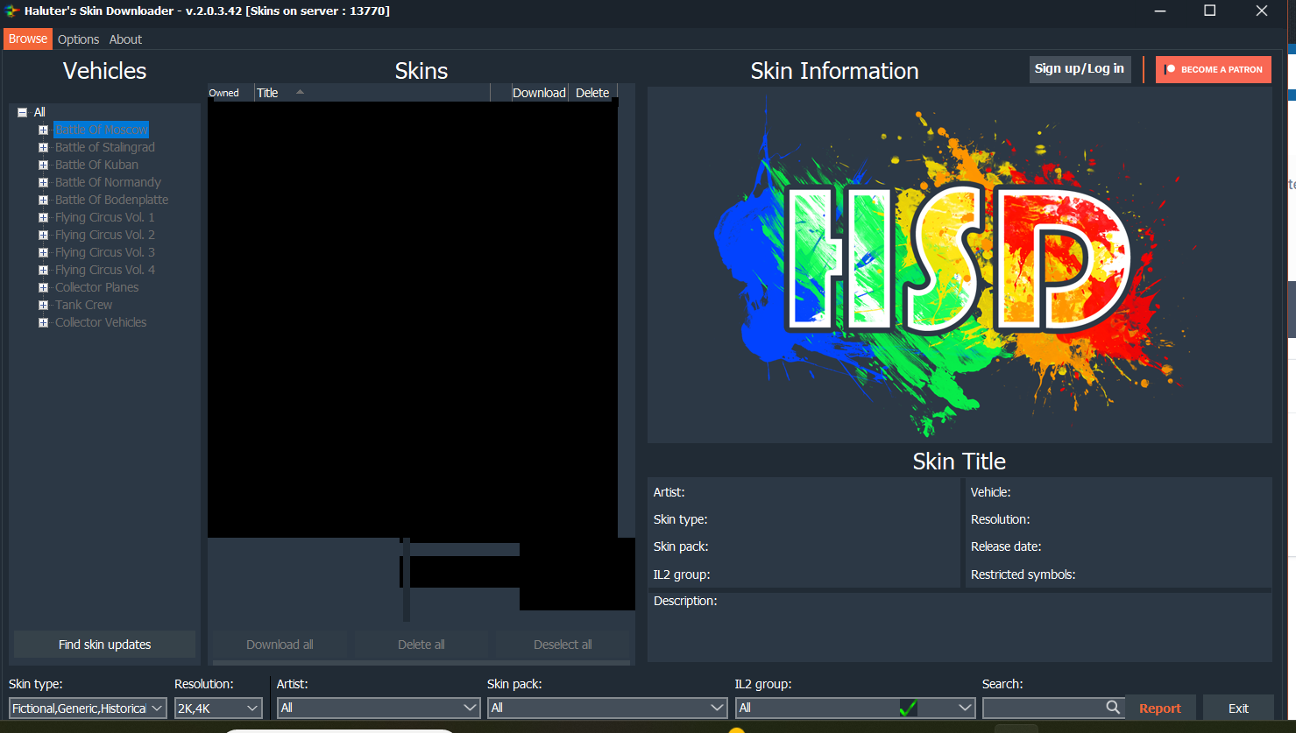Click the Report button
The width and height of the screenshot is (1296, 733).
[1159, 708]
